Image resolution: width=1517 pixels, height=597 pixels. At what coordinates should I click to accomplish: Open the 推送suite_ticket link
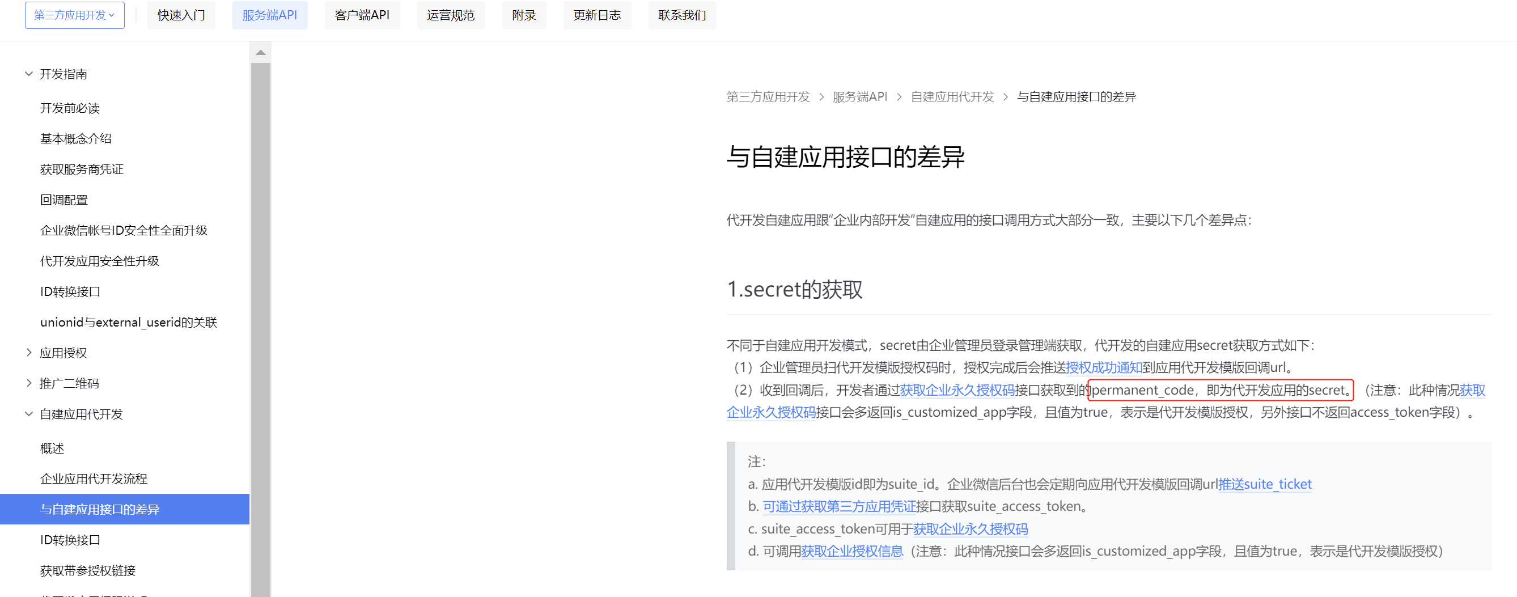tap(1265, 484)
